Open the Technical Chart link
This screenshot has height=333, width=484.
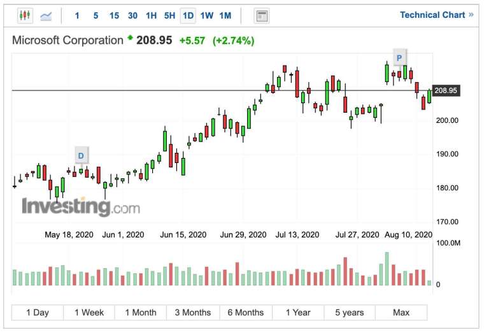[436, 15]
